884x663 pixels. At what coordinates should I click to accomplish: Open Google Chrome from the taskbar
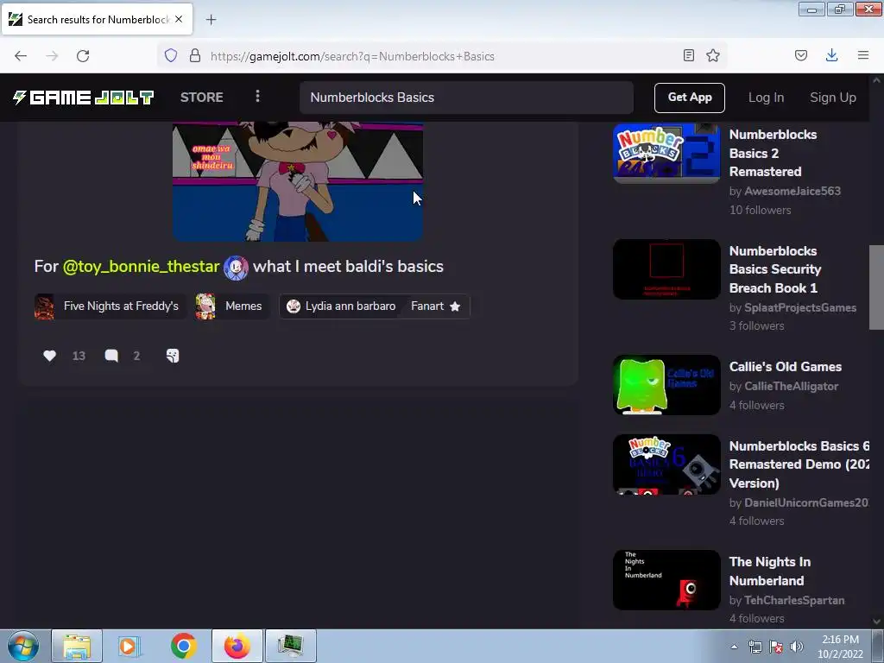click(183, 646)
